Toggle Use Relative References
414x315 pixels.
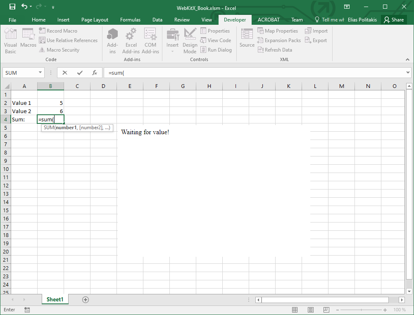[x=68, y=40]
